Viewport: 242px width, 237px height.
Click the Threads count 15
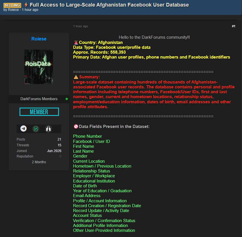(x=59, y=145)
